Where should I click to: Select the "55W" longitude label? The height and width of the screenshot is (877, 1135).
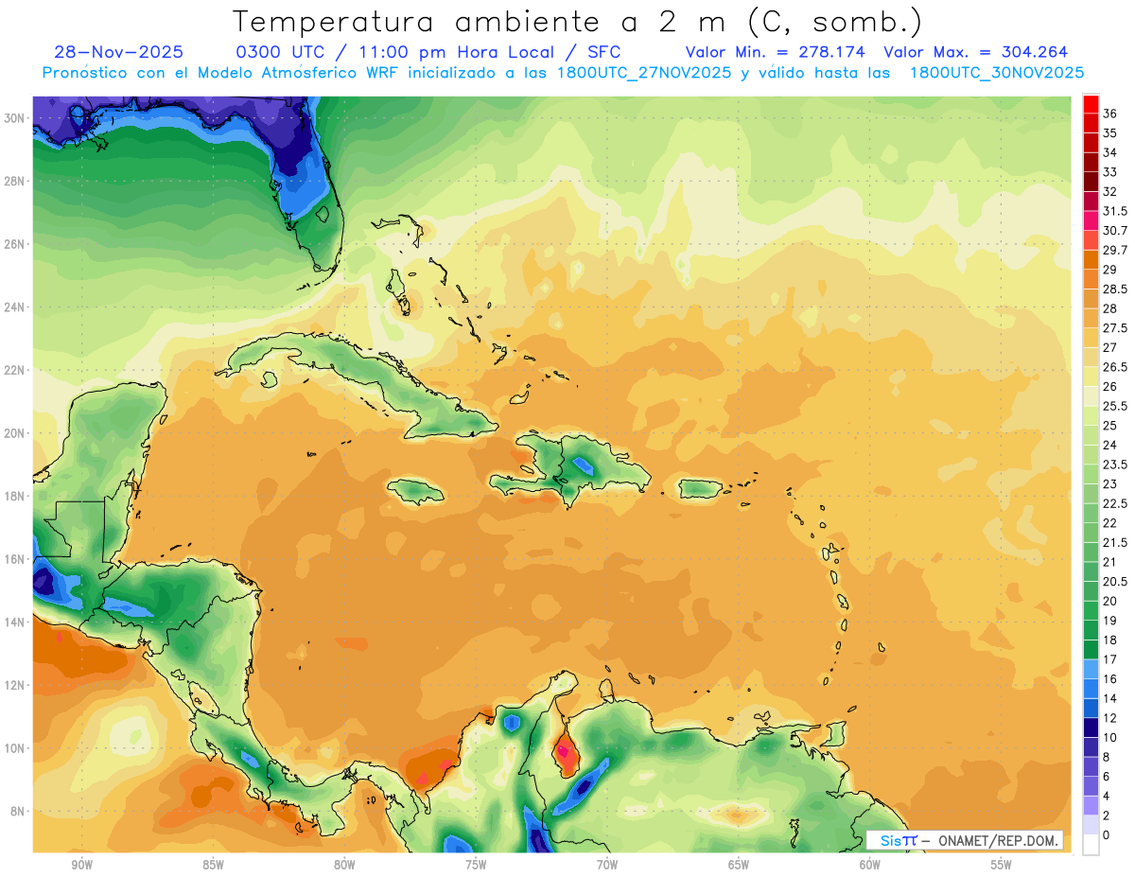[1002, 865]
